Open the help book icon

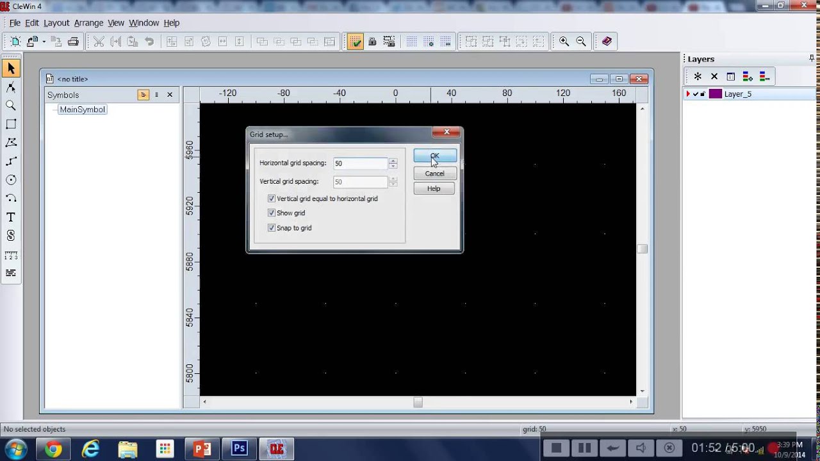607,42
